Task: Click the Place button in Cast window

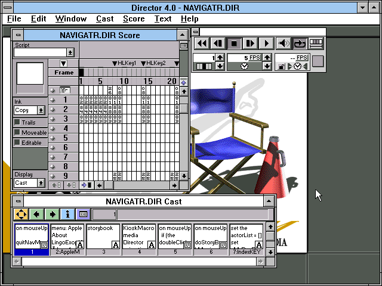Action: [21, 214]
